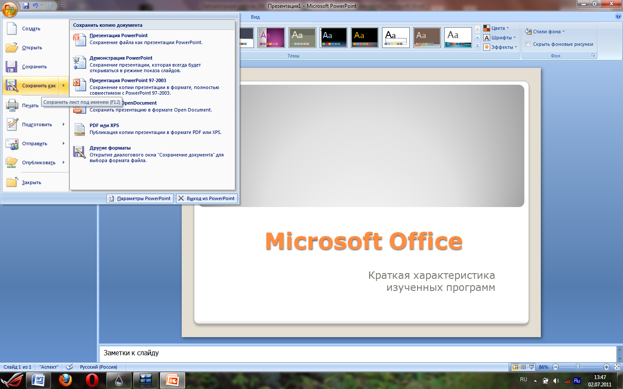Click the 86% zoom level button
The width and height of the screenshot is (623, 389).
point(543,367)
